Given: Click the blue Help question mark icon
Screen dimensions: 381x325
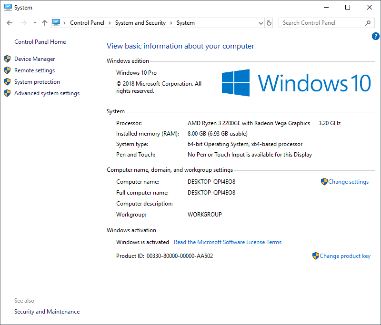Looking at the screenshot, I should (x=375, y=36).
